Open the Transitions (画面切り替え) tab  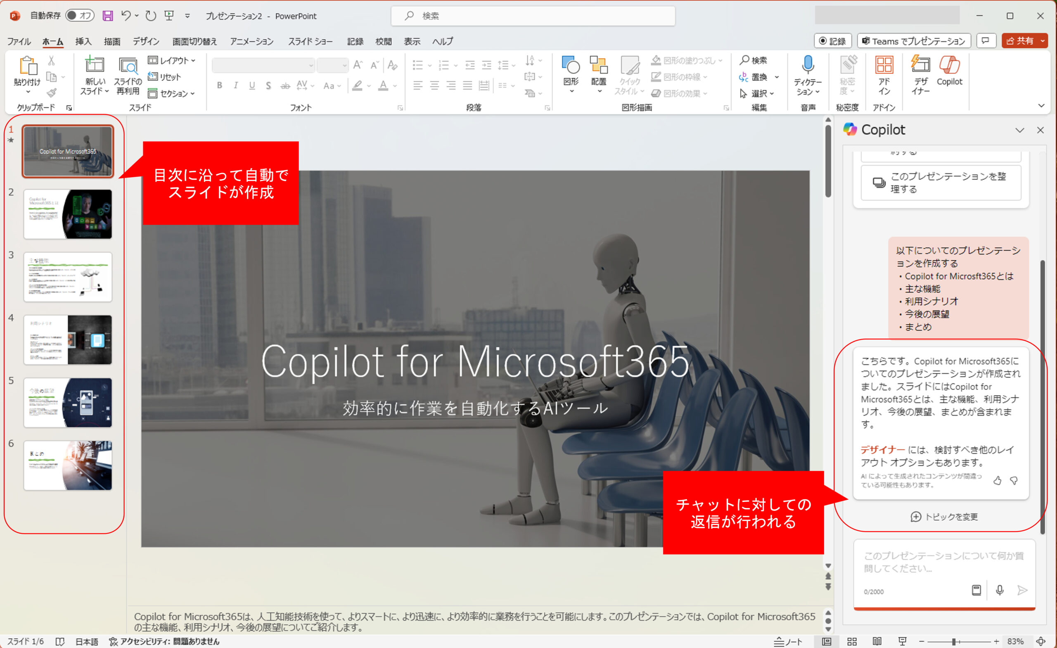195,41
